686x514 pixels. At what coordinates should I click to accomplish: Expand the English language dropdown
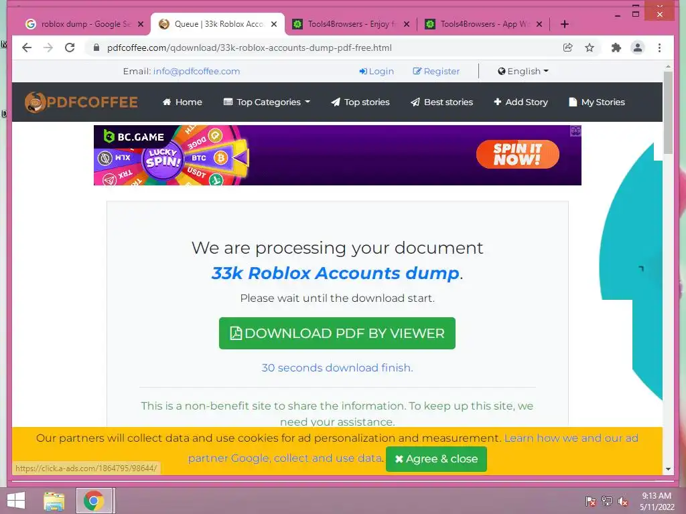(523, 71)
